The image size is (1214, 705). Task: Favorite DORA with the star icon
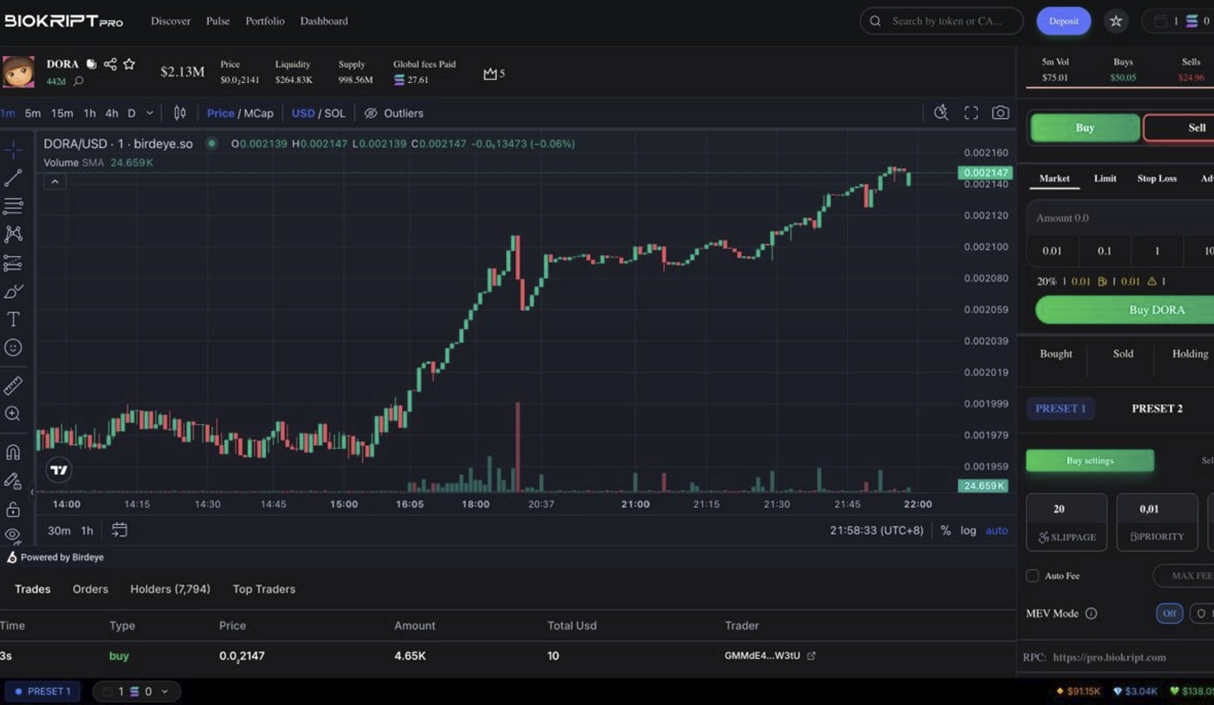pos(129,64)
